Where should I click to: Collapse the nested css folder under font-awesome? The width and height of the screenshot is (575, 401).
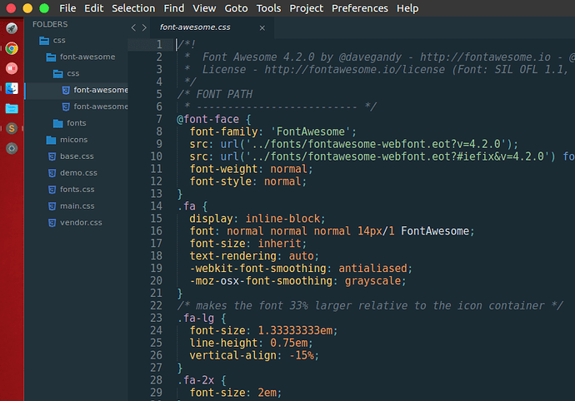tap(73, 73)
